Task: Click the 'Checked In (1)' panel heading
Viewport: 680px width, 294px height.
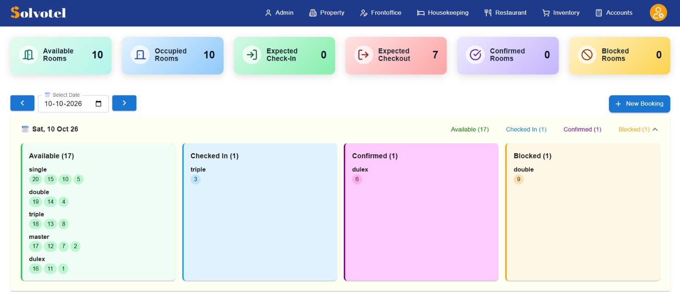Action: 215,156
